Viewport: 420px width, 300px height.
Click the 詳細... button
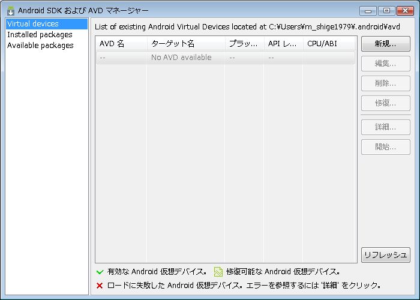(x=385, y=127)
